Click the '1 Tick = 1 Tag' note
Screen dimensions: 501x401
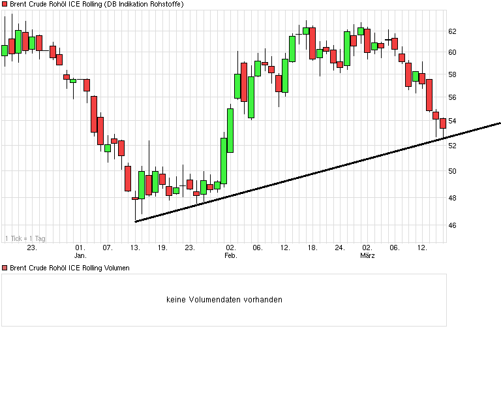[25, 238]
